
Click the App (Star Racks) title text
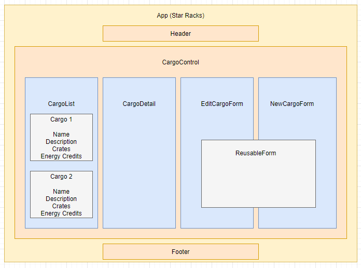tap(180, 16)
